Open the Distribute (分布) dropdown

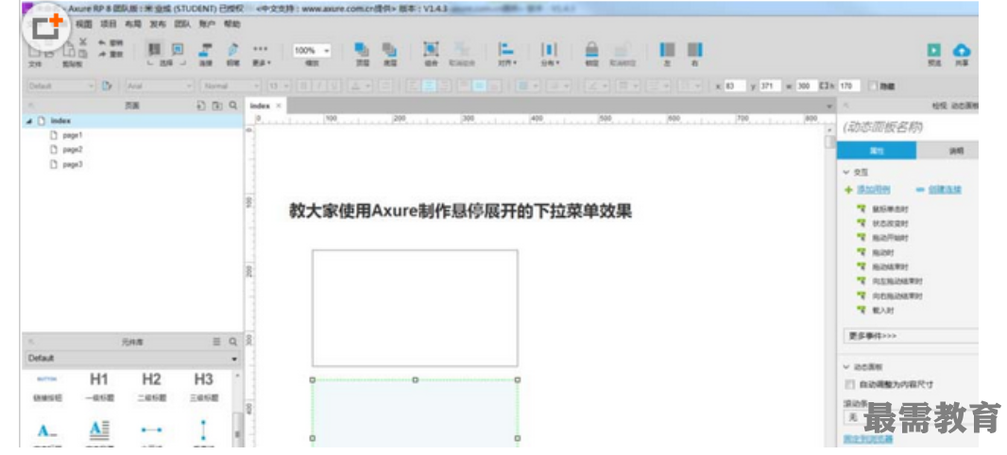550,54
